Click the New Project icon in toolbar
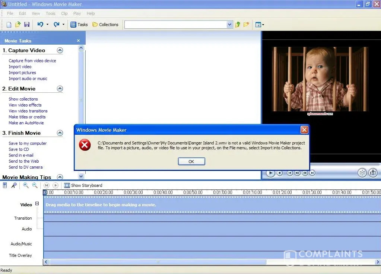381x274 pixels. tap(9, 25)
